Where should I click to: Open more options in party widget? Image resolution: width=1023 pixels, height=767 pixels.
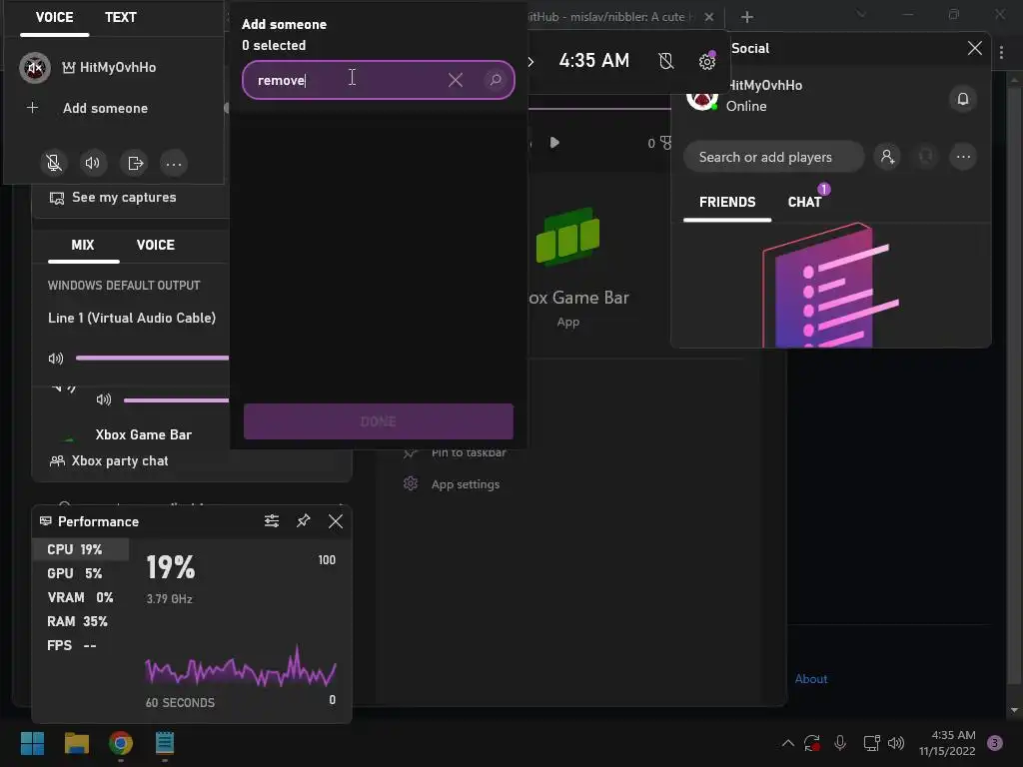[174, 163]
